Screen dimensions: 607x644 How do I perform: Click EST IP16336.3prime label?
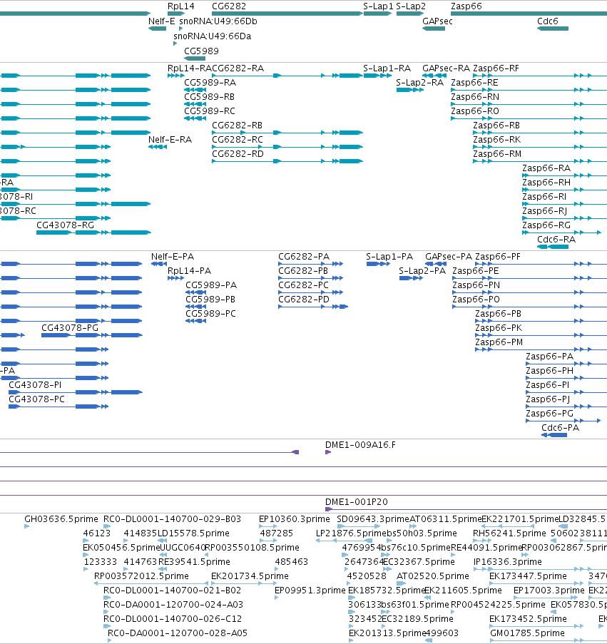508,562
